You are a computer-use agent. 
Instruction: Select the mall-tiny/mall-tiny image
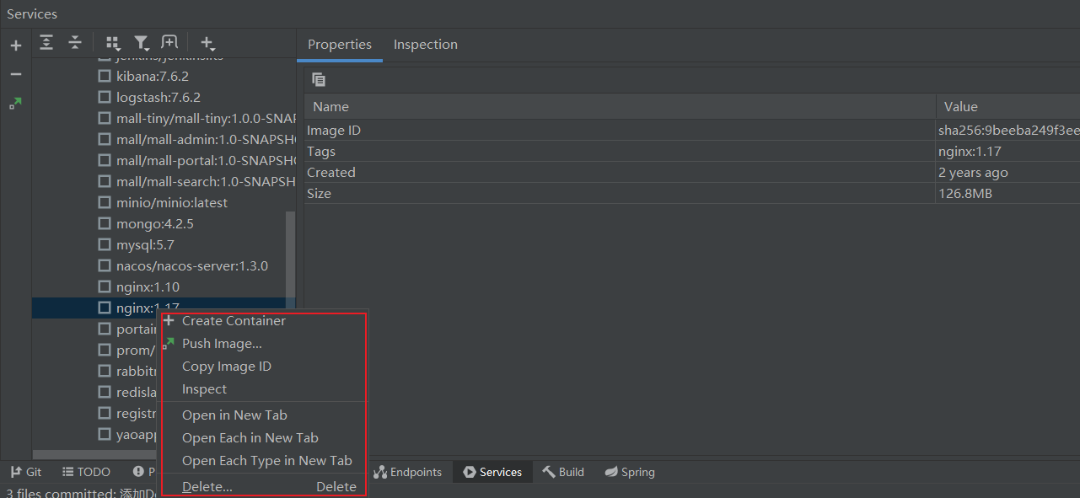pyautogui.click(x=207, y=118)
